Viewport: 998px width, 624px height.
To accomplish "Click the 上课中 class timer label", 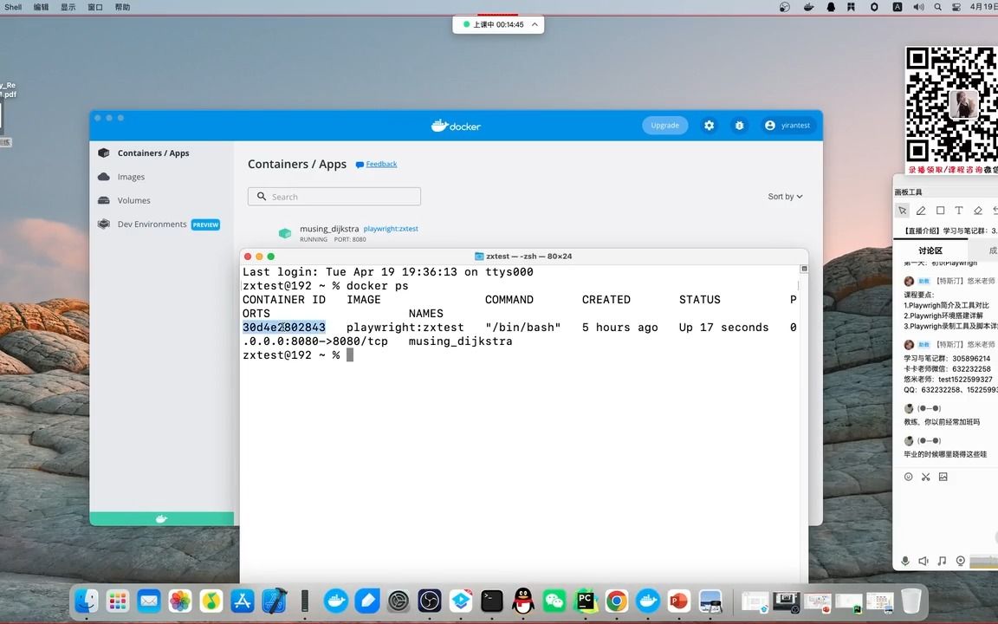I will 498,24.
